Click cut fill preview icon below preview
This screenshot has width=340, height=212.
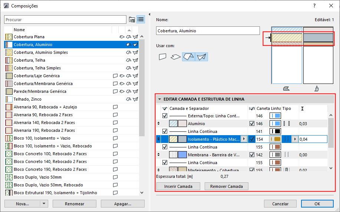[x=286, y=89]
